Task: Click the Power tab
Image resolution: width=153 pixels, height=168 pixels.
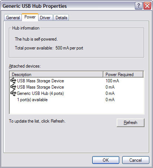Action: (30, 17)
